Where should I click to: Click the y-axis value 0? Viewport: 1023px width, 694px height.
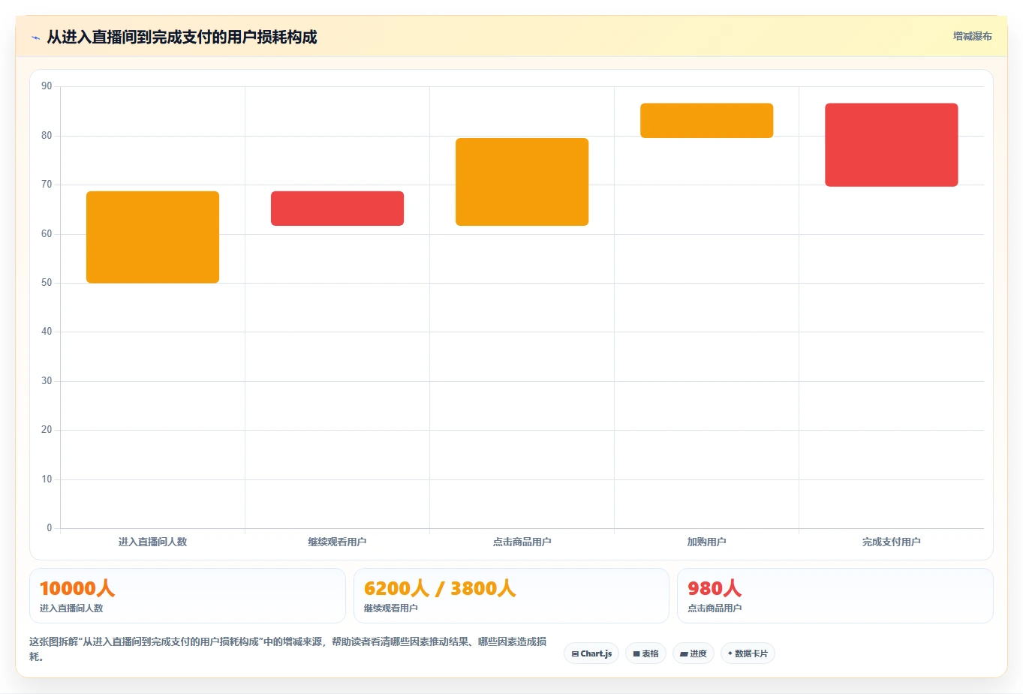point(50,528)
